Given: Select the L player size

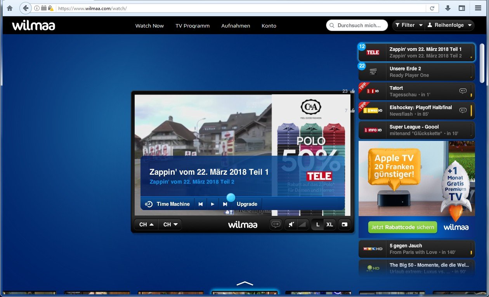Looking at the screenshot, I should pos(318,224).
